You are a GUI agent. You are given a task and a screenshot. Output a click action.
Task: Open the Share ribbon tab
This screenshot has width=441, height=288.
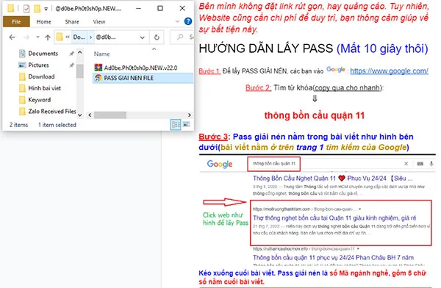(72, 21)
